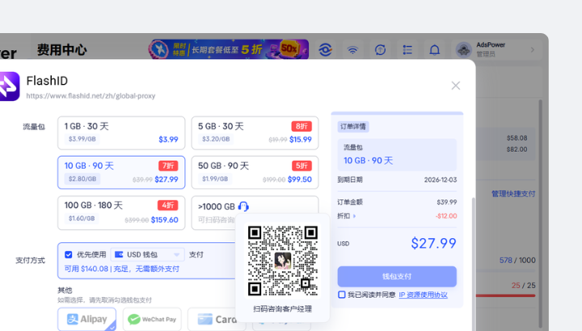Select the 5 GB · 30 天 traffic package
The width and height of the screenshot is (582, 331).
click(255, 133)
